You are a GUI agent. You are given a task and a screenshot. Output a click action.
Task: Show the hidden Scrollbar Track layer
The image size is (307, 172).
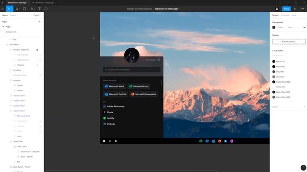[x=40, y=75]
